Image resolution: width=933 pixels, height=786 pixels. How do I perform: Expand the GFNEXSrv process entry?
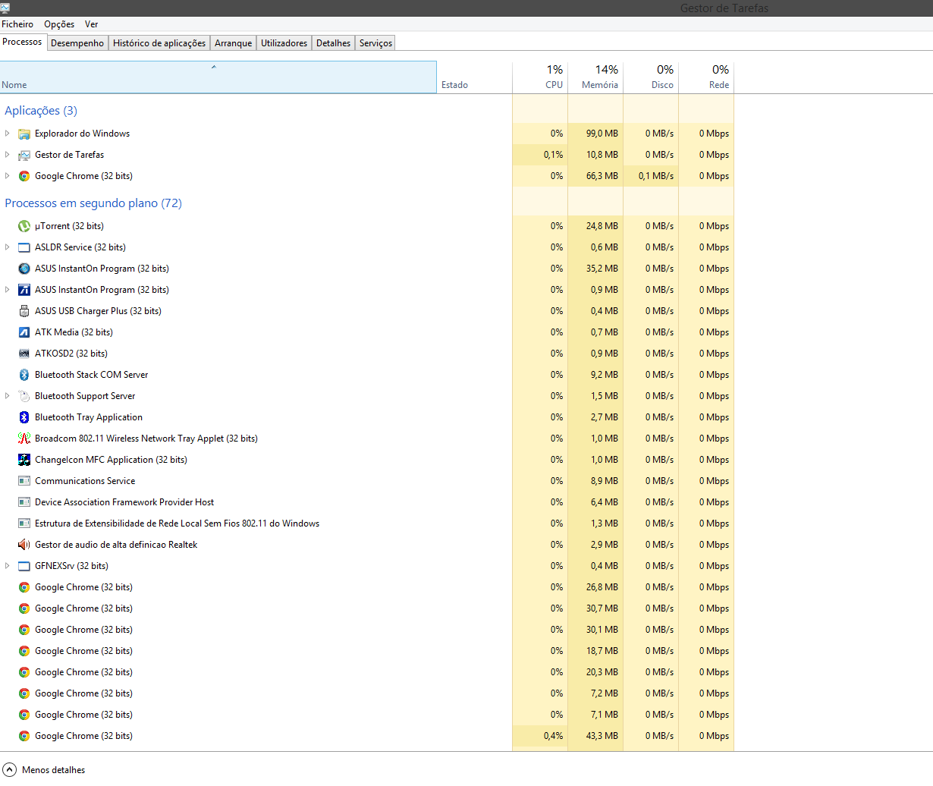click(x=8, y=566)
